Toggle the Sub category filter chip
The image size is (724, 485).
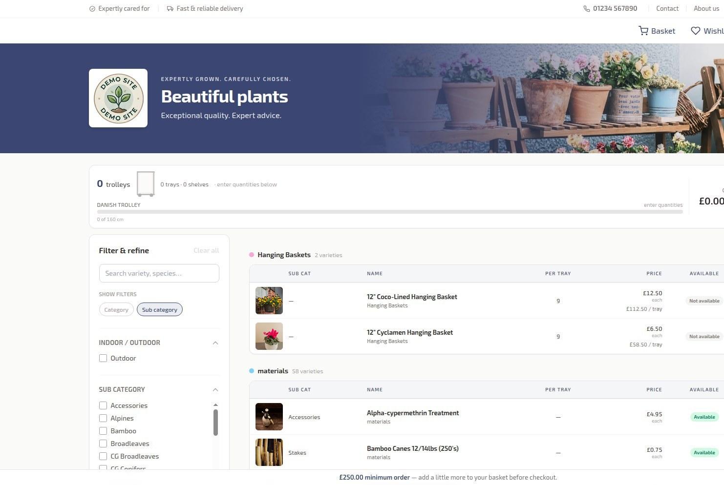pos(160,309)
